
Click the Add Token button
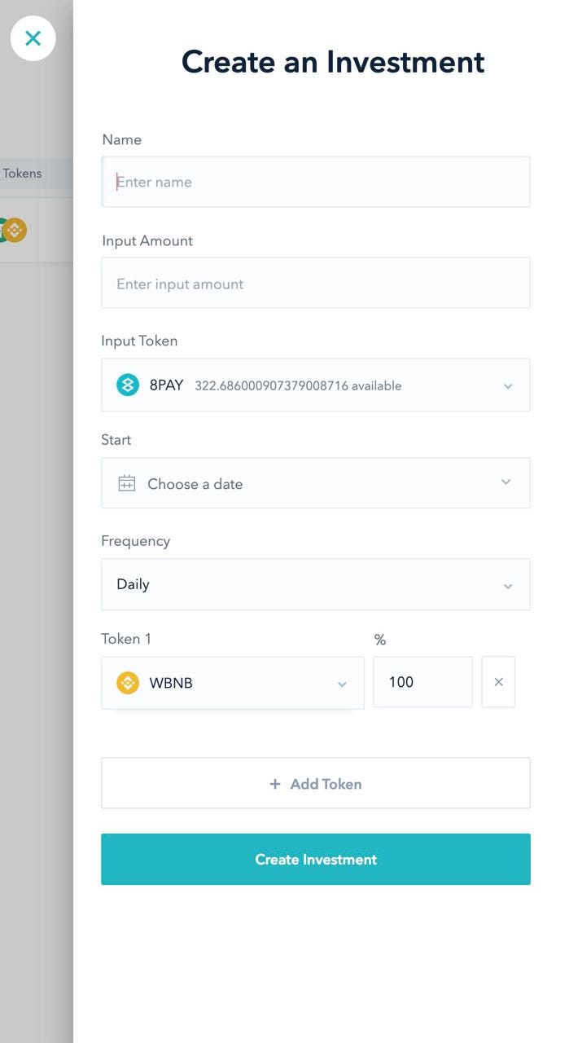316,783
